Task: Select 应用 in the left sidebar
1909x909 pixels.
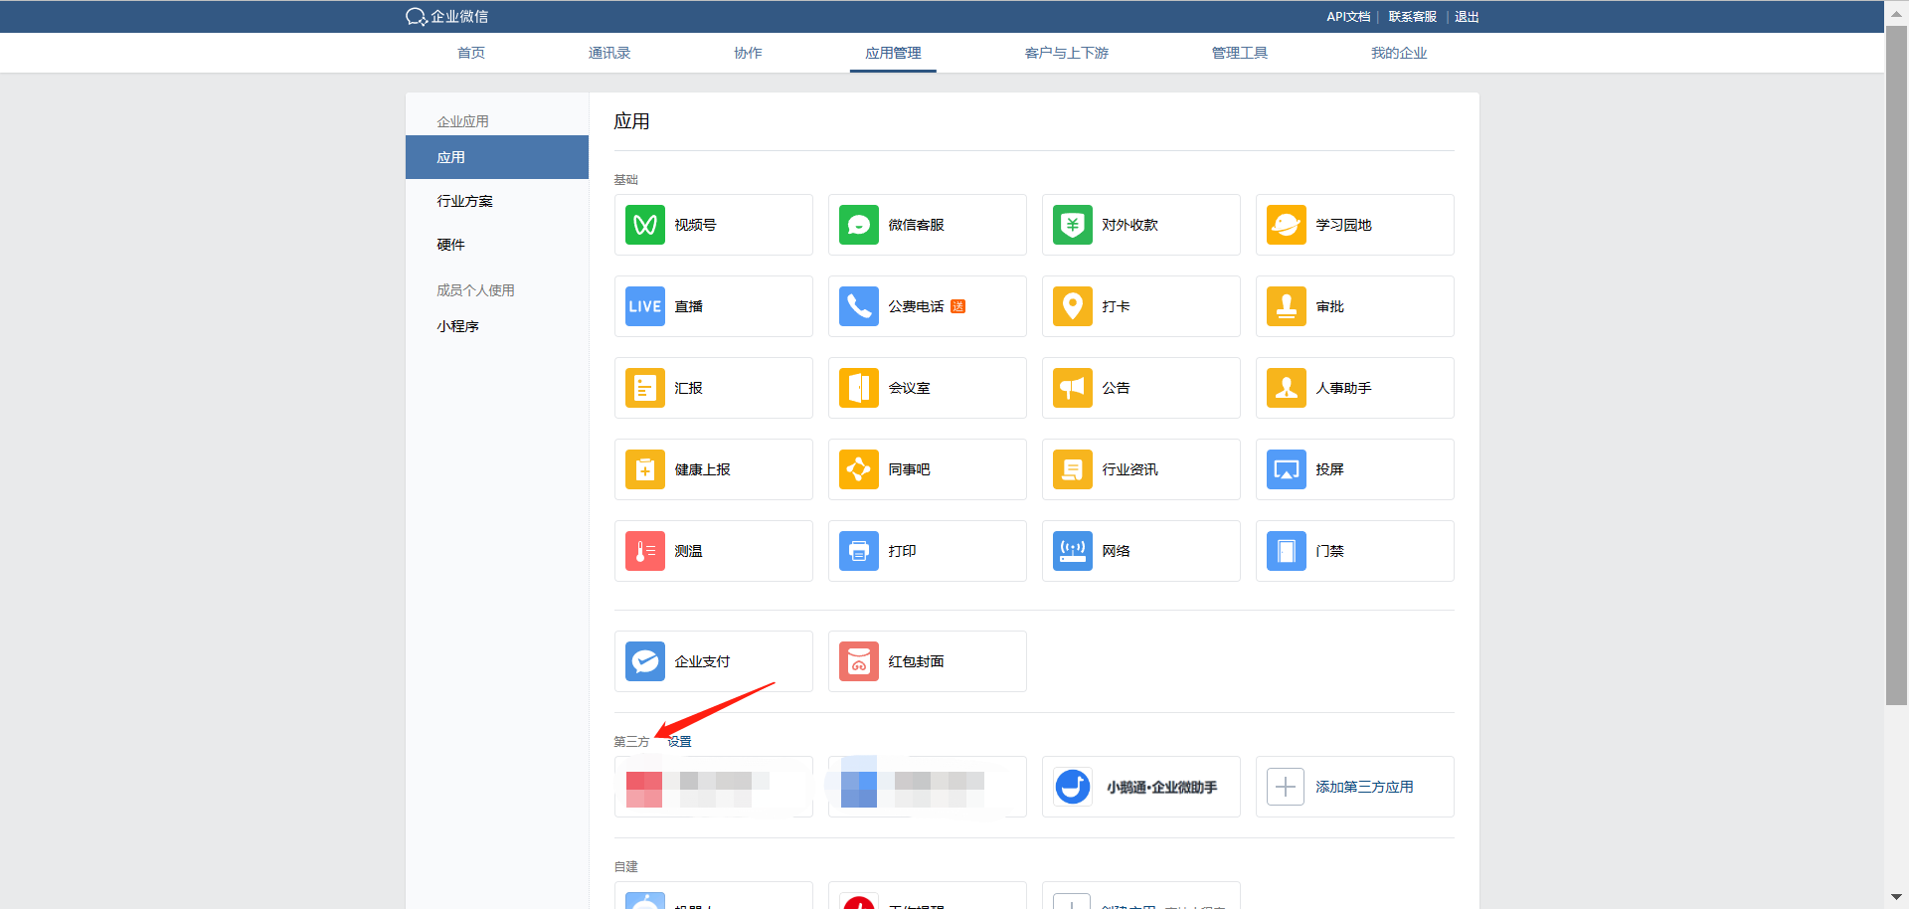Action: coord(497,157)
